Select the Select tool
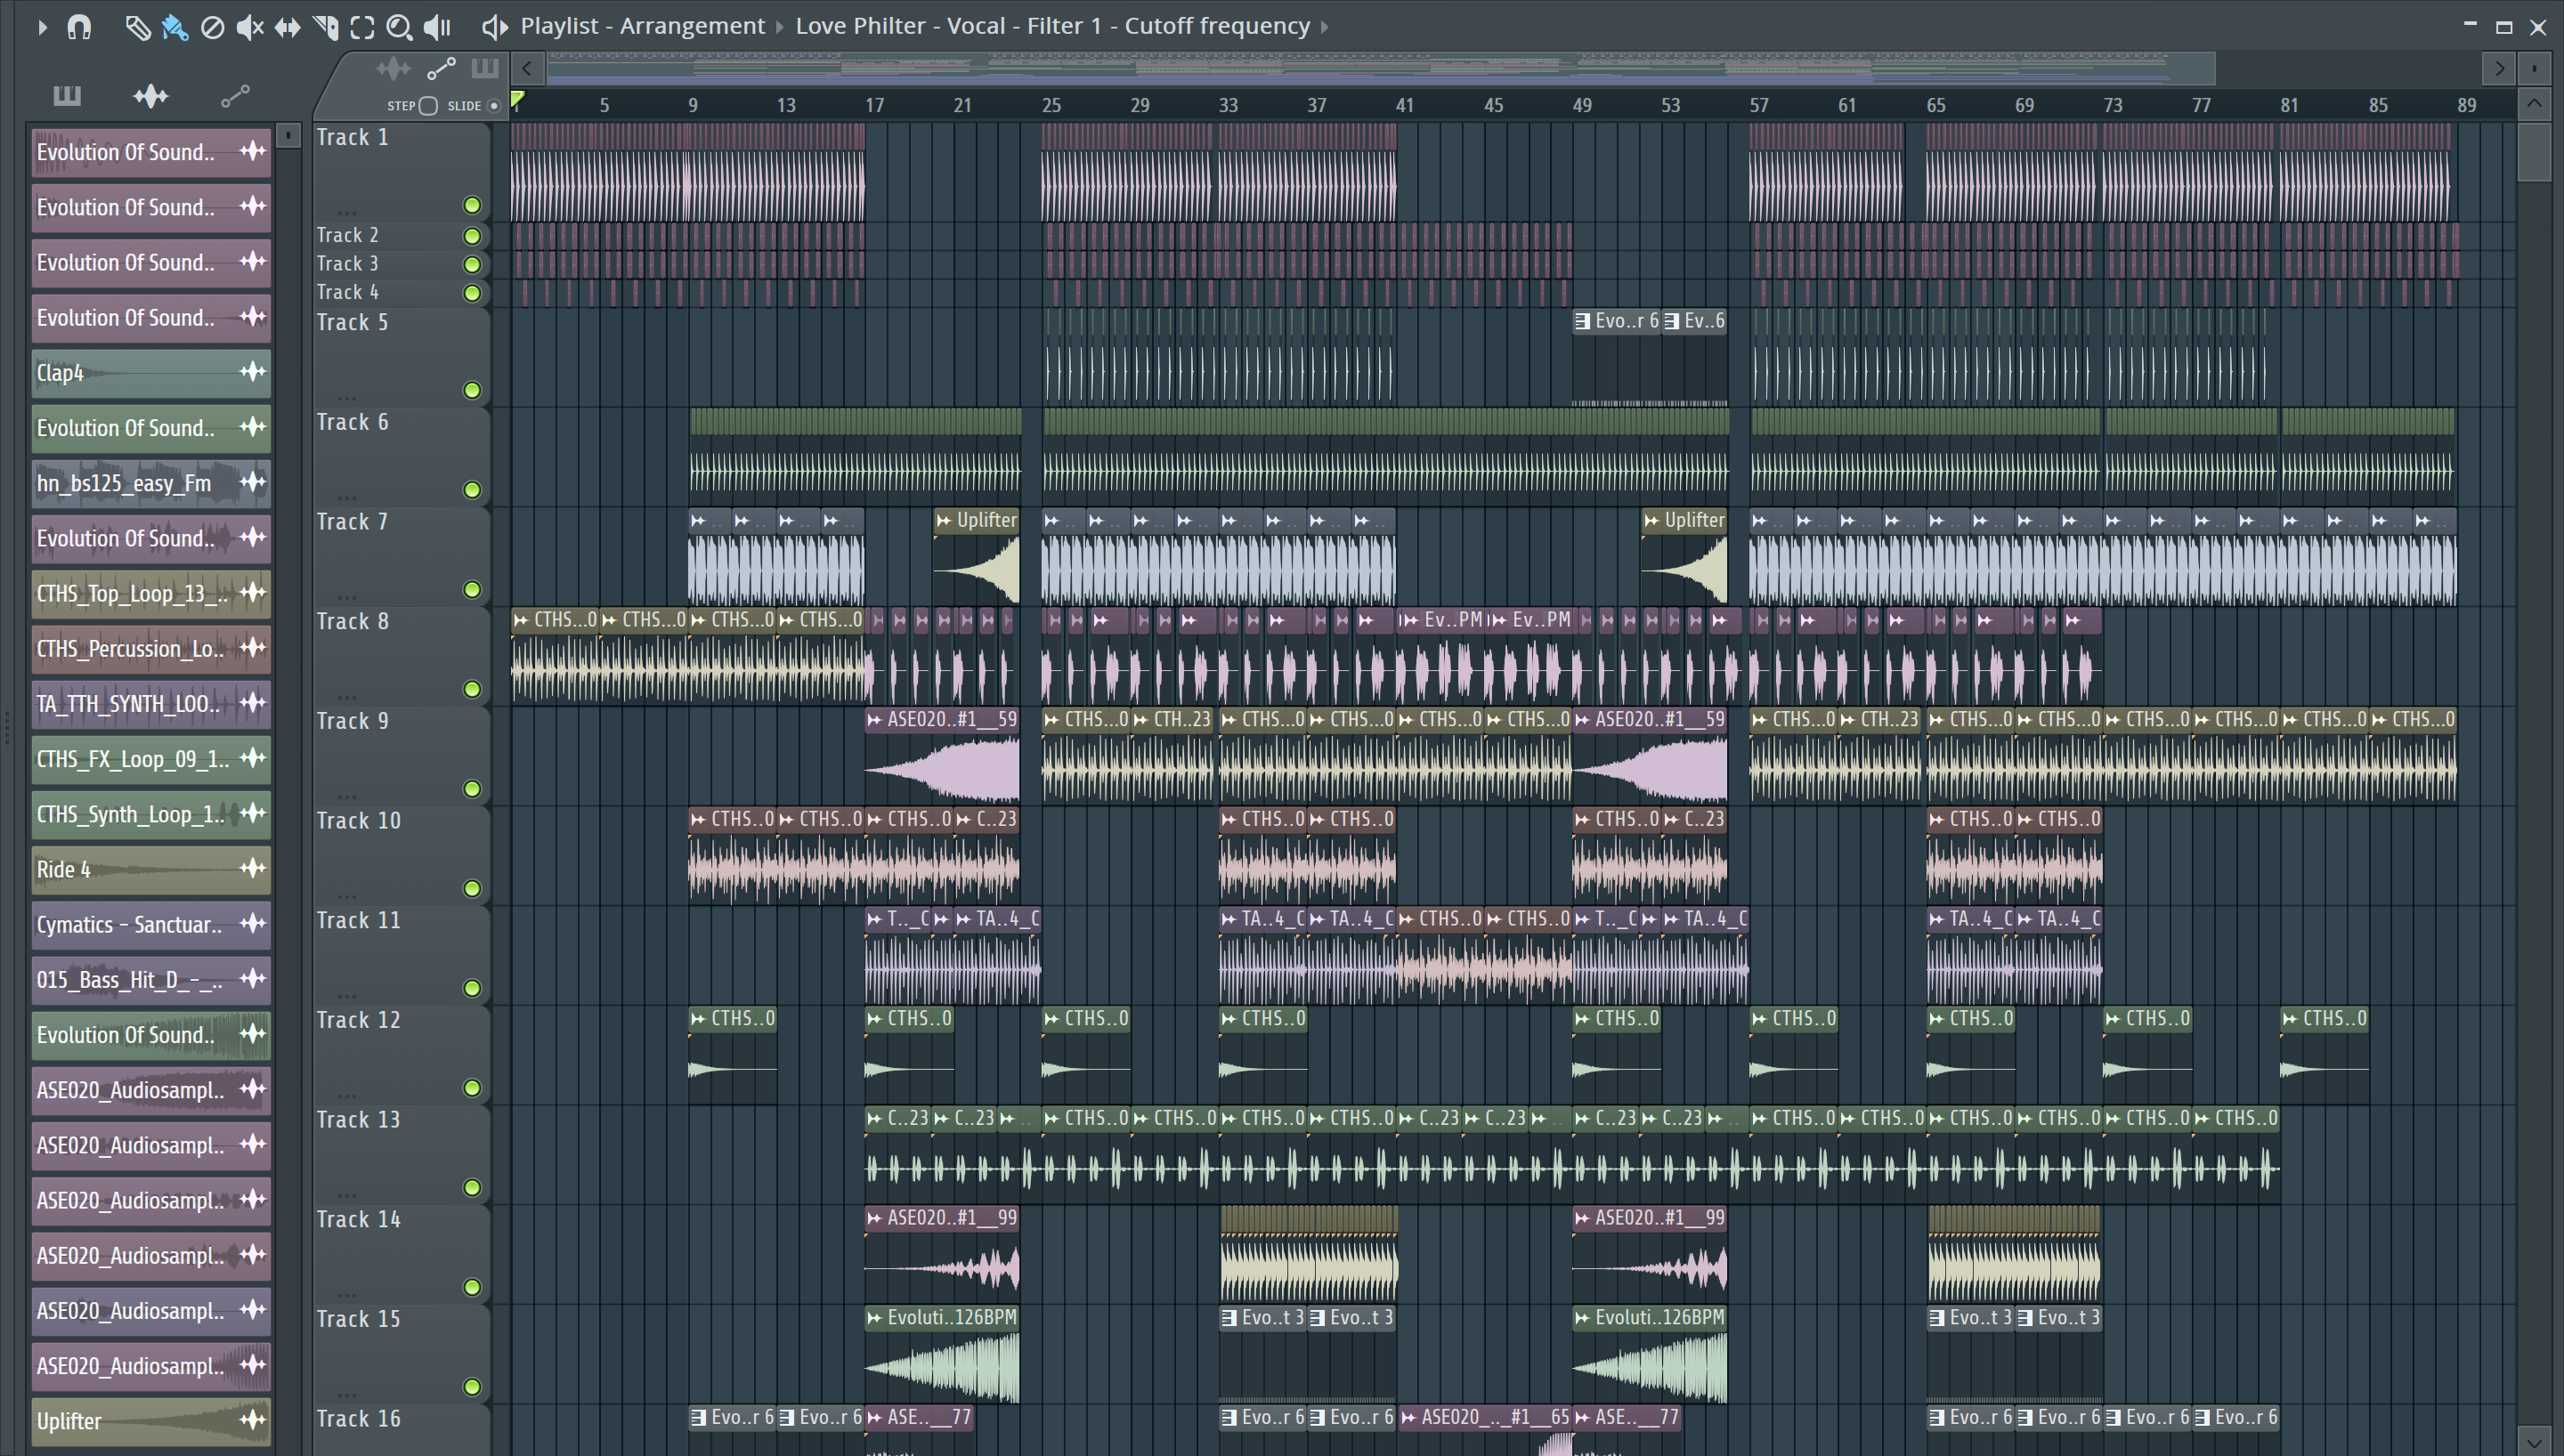Image resolution: width=2564 pixels, height=1456 pixels. click(x=362, y=27)
